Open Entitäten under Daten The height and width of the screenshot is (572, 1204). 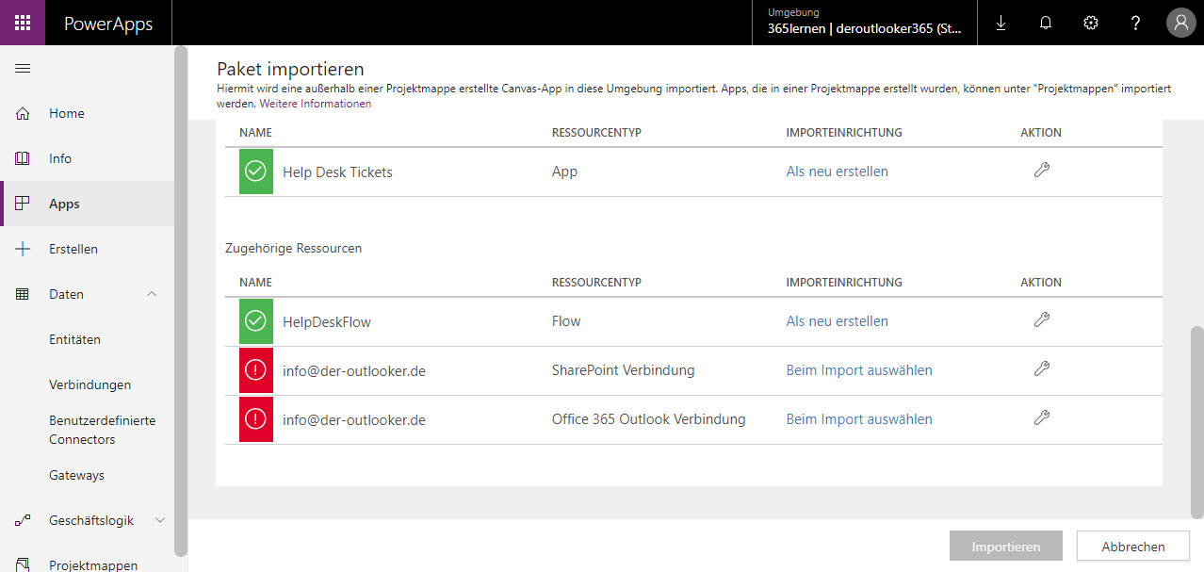[74, 339]
